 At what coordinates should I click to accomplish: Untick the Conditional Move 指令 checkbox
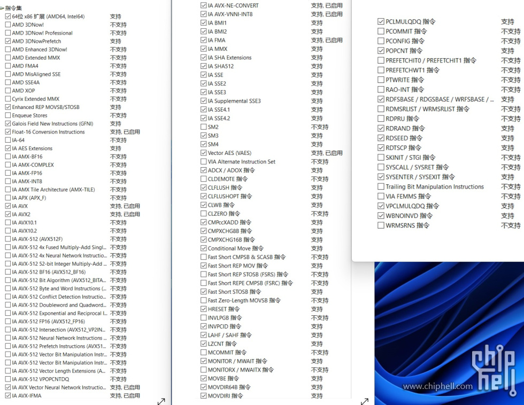(204, 248)
